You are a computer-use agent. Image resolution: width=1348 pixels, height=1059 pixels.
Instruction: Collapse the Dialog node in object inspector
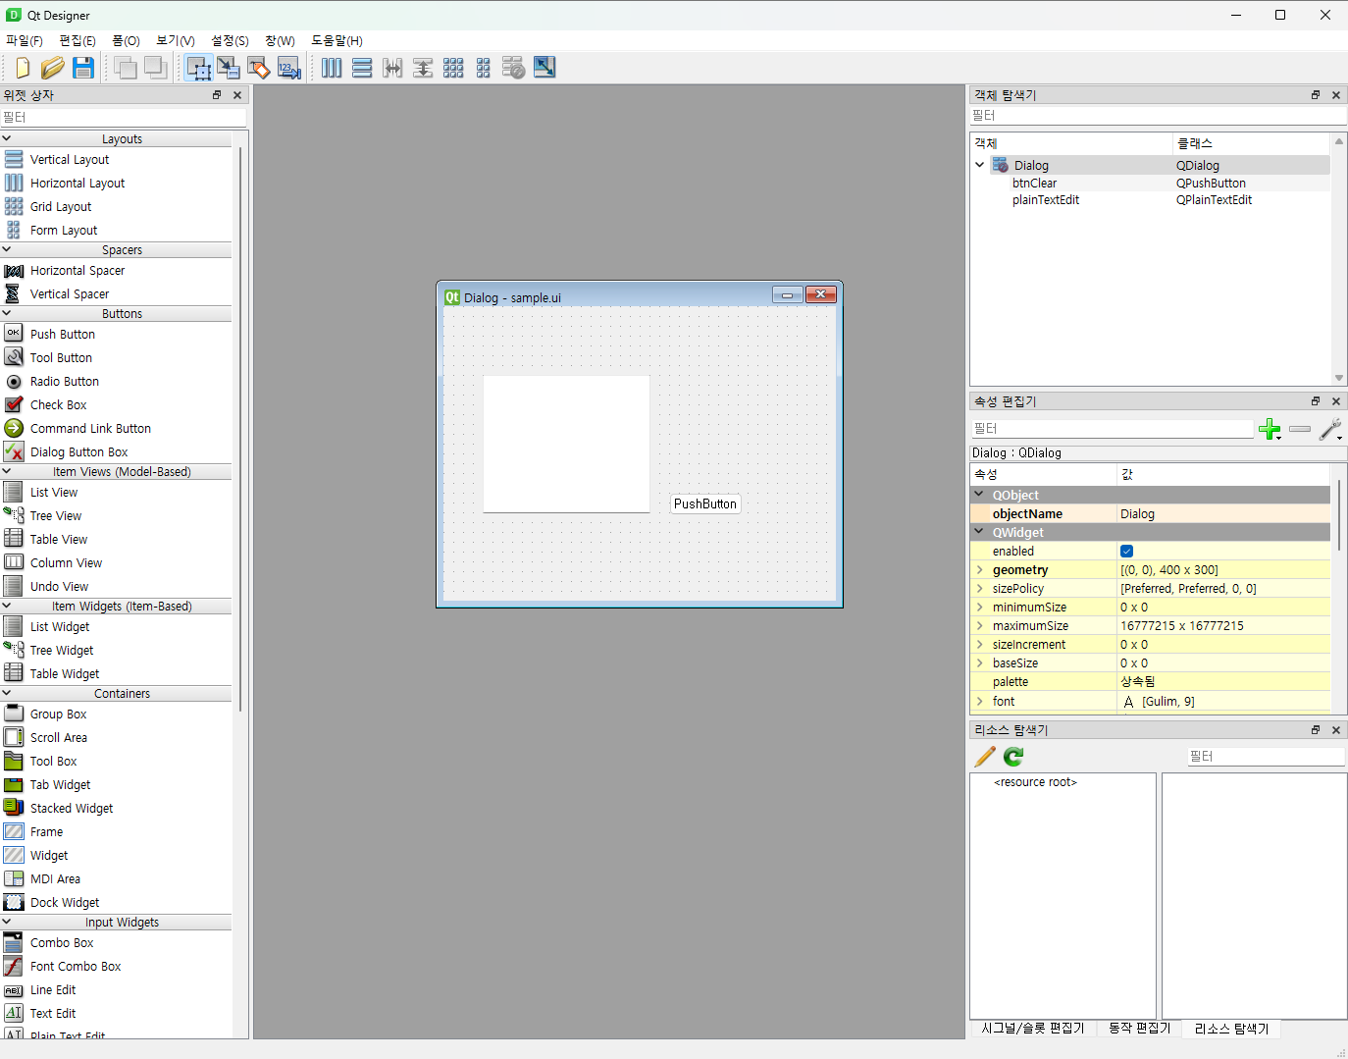(979, 165)
